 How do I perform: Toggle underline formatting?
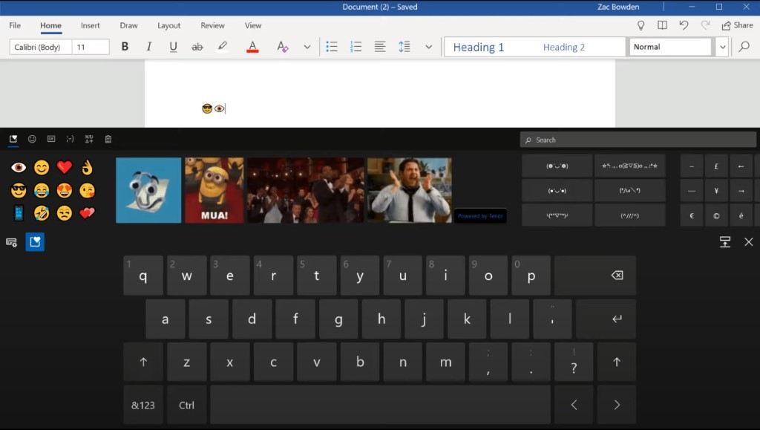[173, 47]
